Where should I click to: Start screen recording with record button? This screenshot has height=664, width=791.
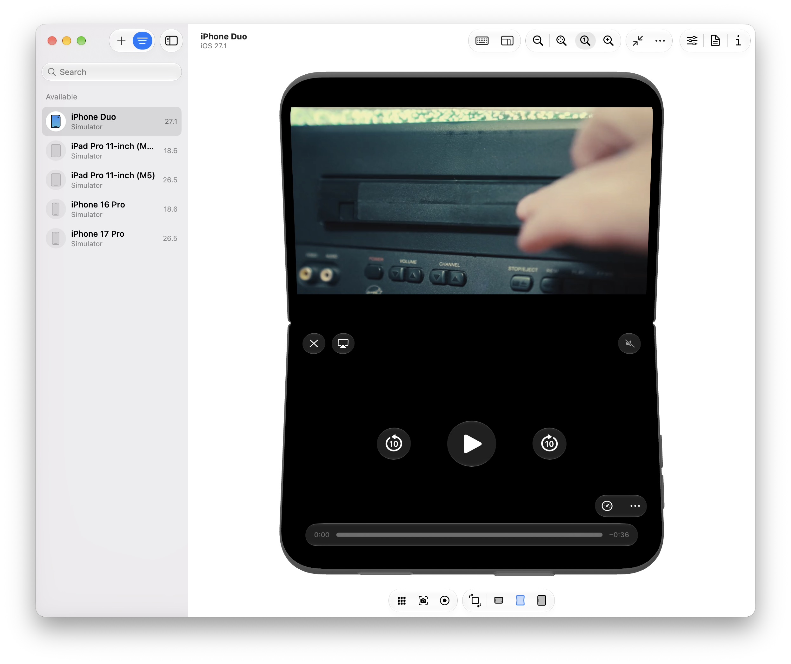pyautogui.click(x=445, y=601)
